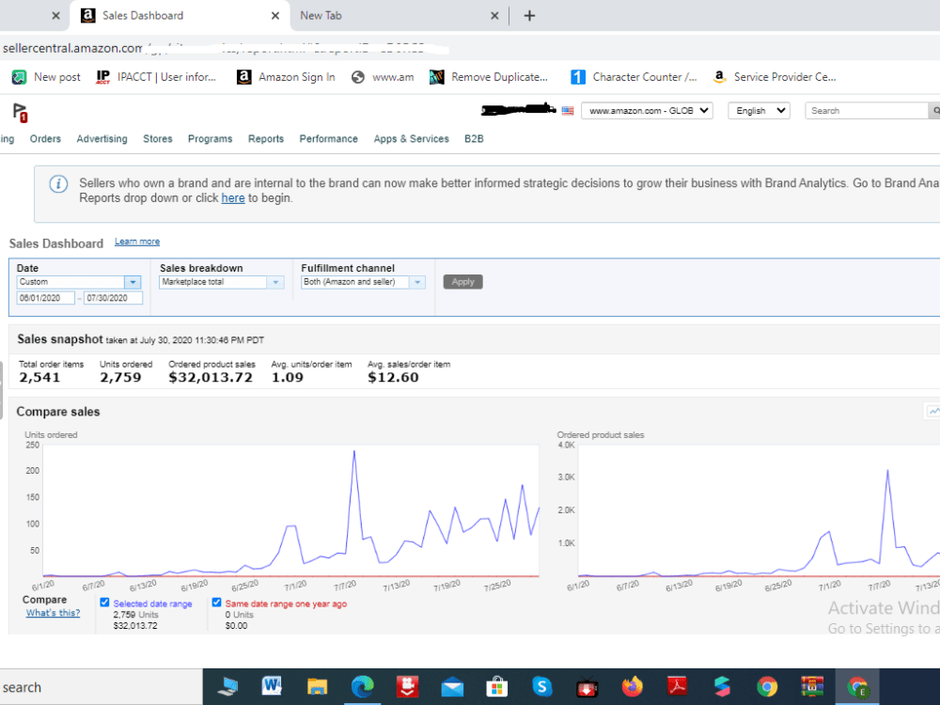
Task: Close the Sales Dashboard tab
Action: tap(275, 16)
